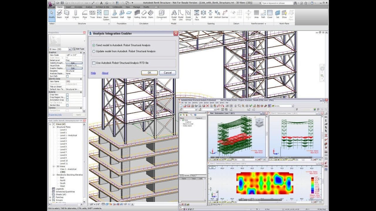
Task: Select the Isolated foundation tool
Action: (x=115, y=14)
